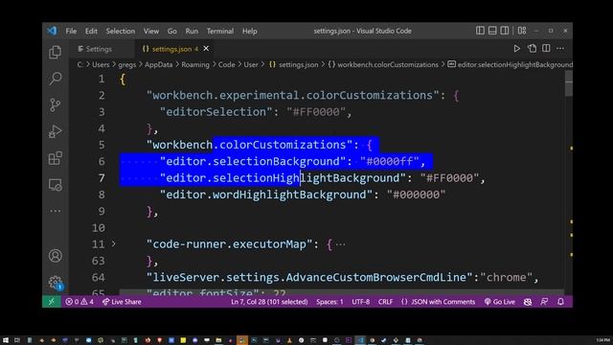Image resolution: width=613 pixels, height=345 pixels.
Task: Click UTF-8 encoding status entry
Action: click(x=360, y=302)
